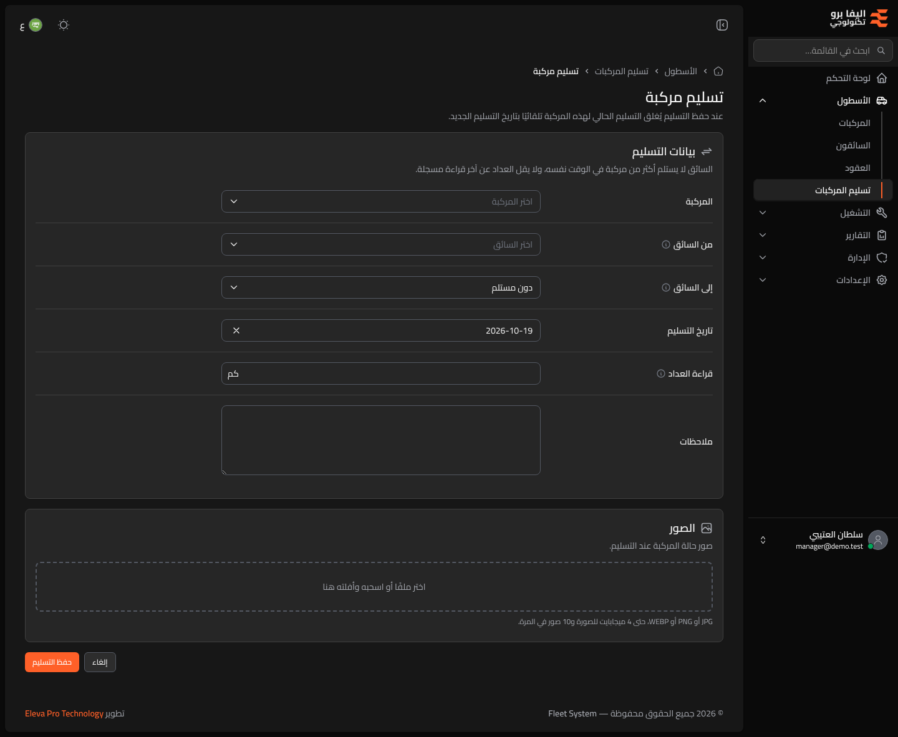
Task: Collapse the الأسطول menu section
Action: click(763, 100)
